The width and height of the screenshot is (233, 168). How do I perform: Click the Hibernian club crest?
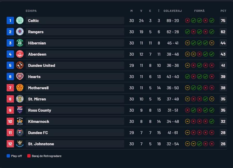(20, 43)
